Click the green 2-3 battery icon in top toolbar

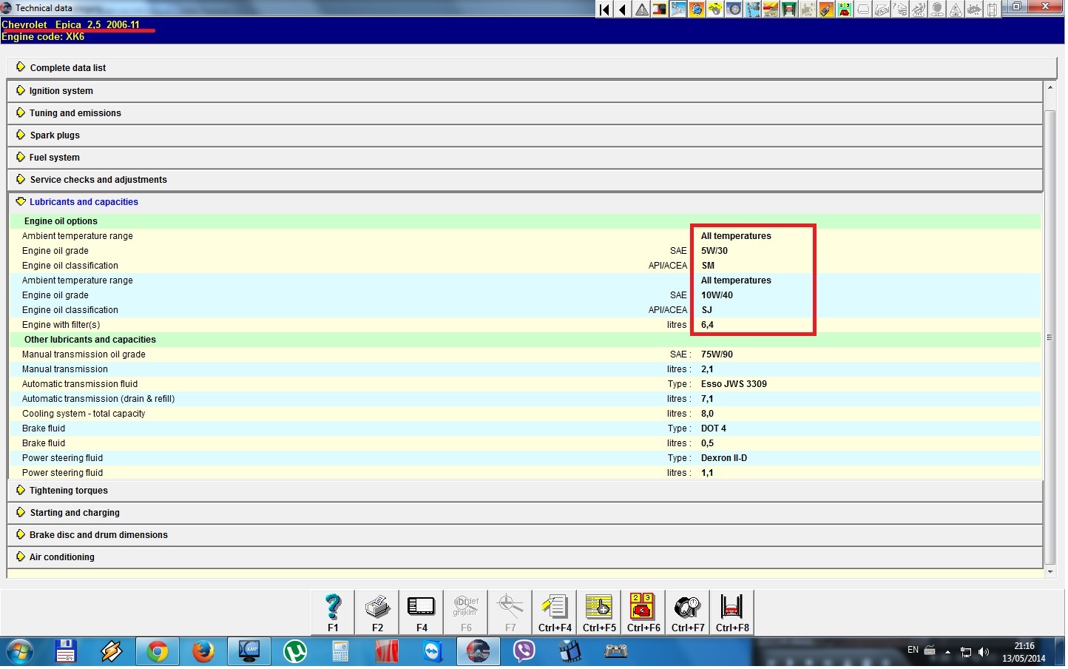click(845, 9)
